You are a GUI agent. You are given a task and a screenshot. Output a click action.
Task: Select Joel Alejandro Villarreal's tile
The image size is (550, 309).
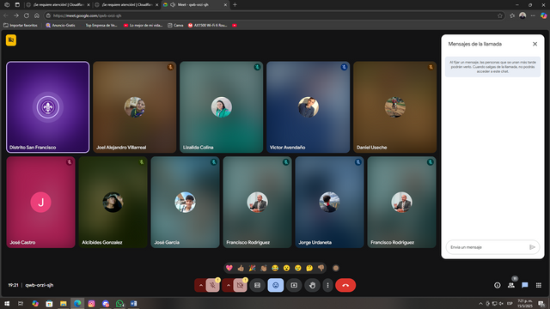(x=135, y=107)
